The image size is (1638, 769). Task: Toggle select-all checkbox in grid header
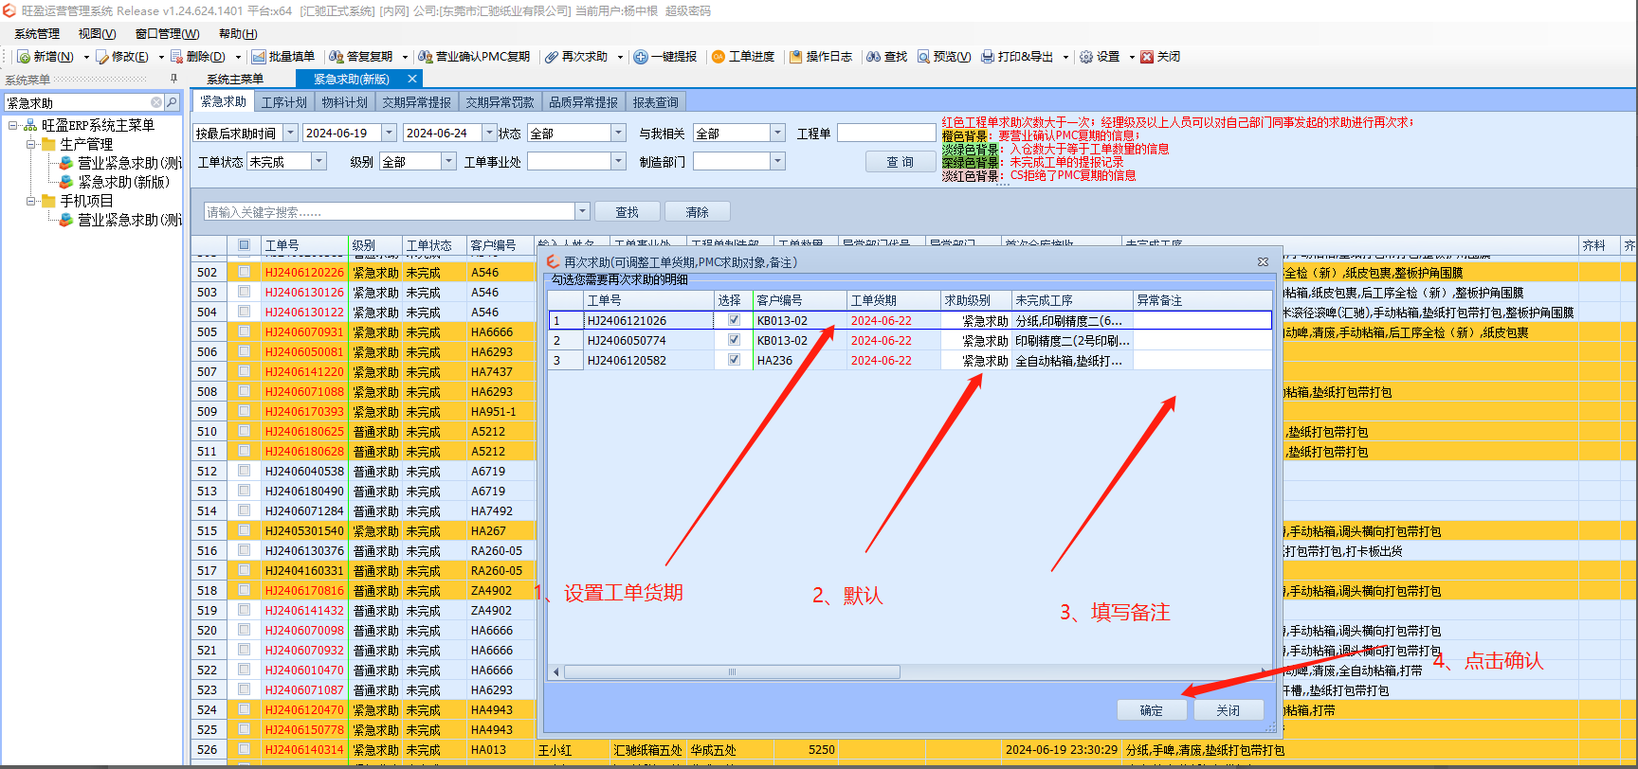pyautogui.click(x=245, y=245)
